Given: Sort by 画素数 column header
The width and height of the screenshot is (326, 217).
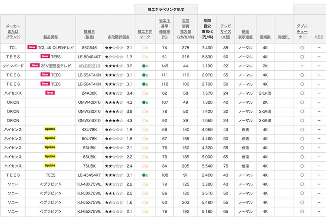Looking at the screenshot, I should pyautogui.click(x=265, y=37).
